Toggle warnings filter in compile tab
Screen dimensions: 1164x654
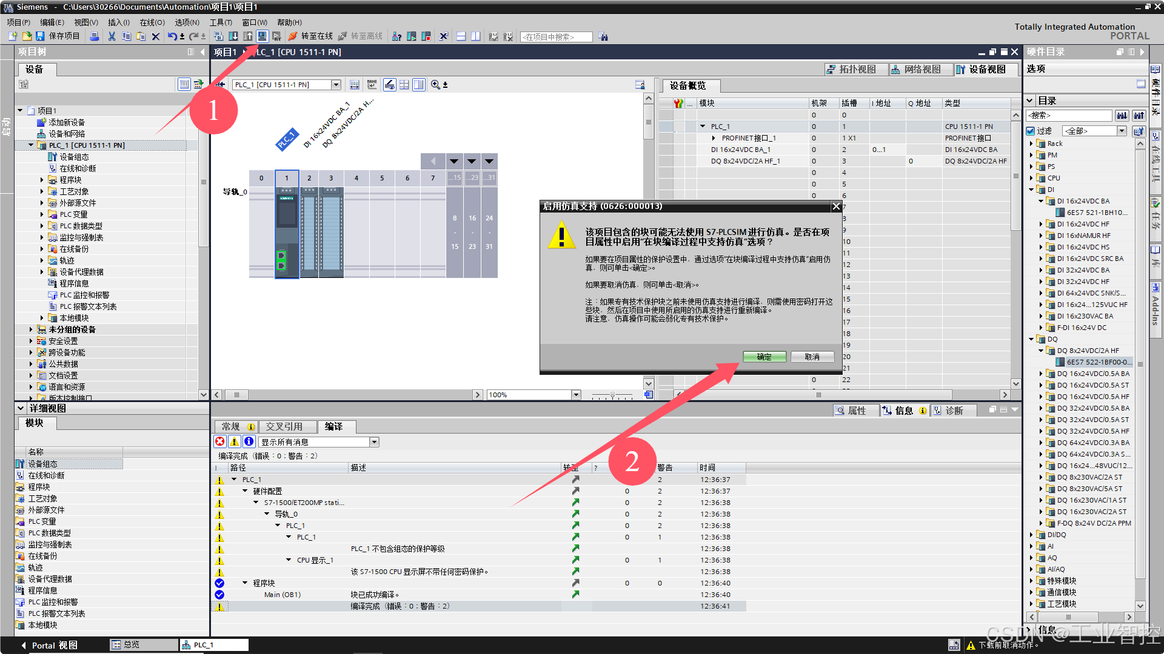pyautogui.click(x=234, y=442)
